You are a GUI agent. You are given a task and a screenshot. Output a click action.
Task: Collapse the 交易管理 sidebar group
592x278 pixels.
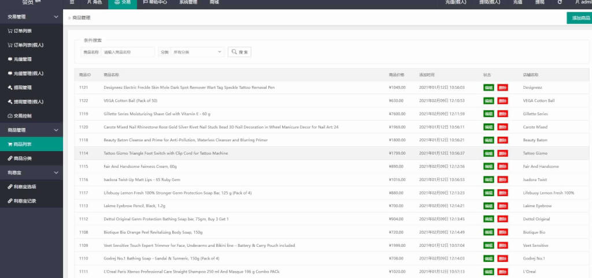(31, 17)
